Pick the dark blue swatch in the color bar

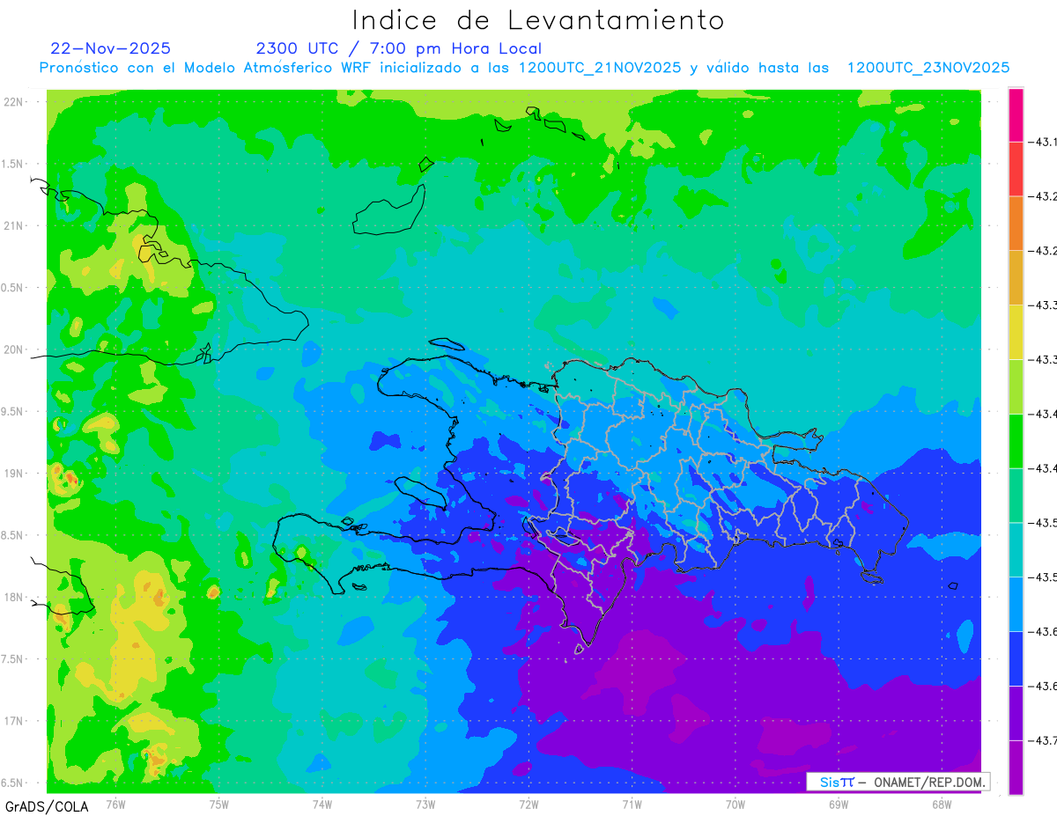pyautogui.click(x=1016, y=658)
